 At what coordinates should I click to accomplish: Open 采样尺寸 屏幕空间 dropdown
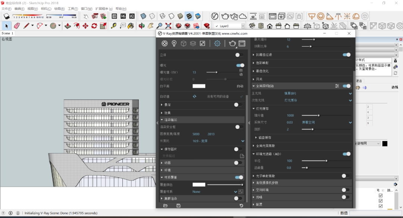[x=327, y=122]
